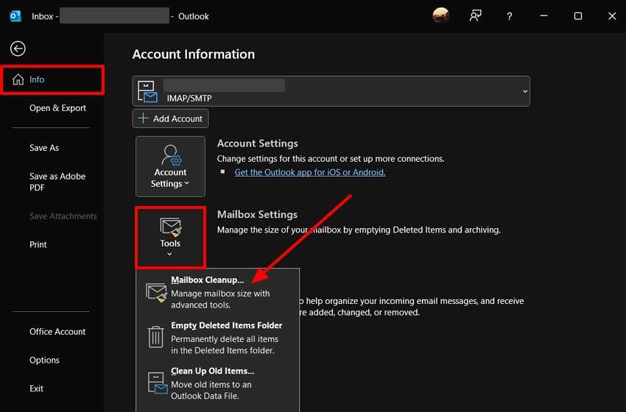Maximize the Outlook window

click(x=577, y=16)
